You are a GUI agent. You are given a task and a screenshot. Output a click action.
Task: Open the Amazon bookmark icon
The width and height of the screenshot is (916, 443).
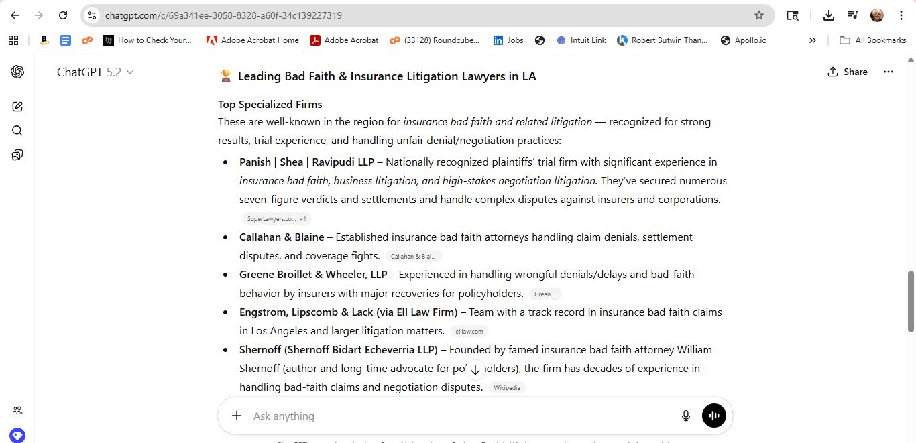click(44, 40)
